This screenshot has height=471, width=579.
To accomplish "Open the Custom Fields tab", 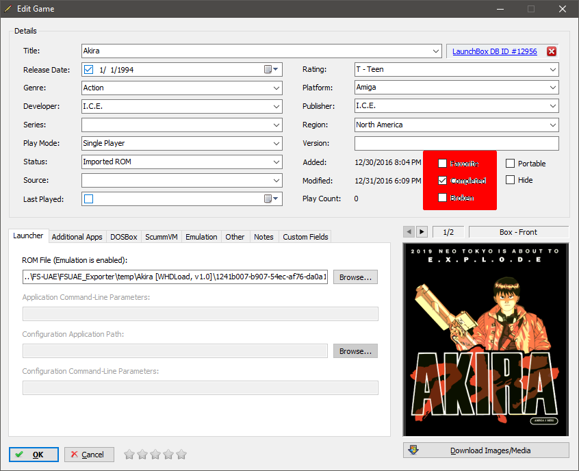I will (305, 237).
